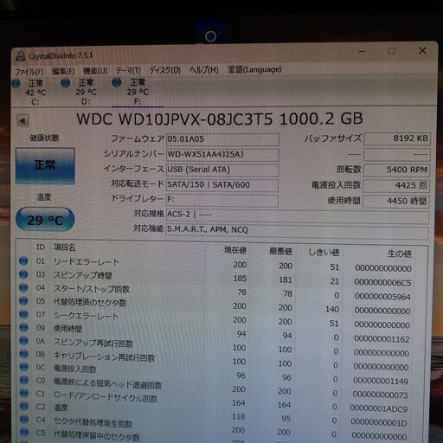Select the 代替処理済のセクタ数 row name
The width and height of the screenshot is (443, 443).
[90, 302]
